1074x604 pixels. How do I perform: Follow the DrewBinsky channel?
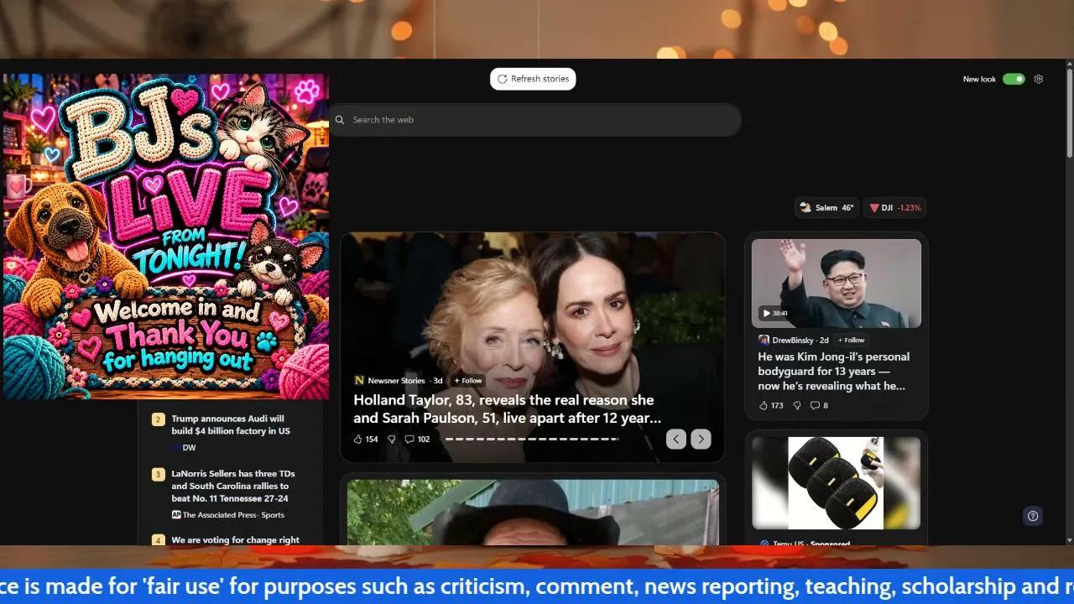tap(851, 340)
